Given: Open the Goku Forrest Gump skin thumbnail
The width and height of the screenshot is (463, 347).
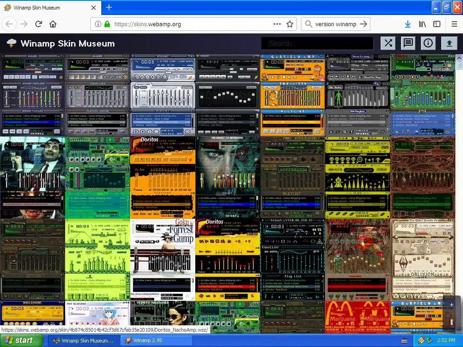Looking at the screenshot, I should (x=162, y=259).
